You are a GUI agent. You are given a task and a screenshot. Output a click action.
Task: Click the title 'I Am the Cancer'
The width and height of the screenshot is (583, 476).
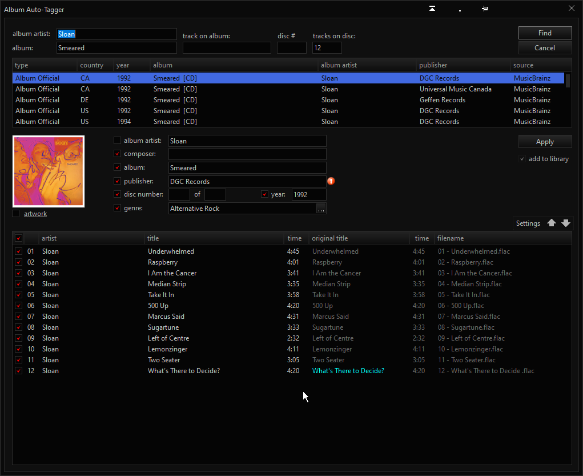(172, 273)
